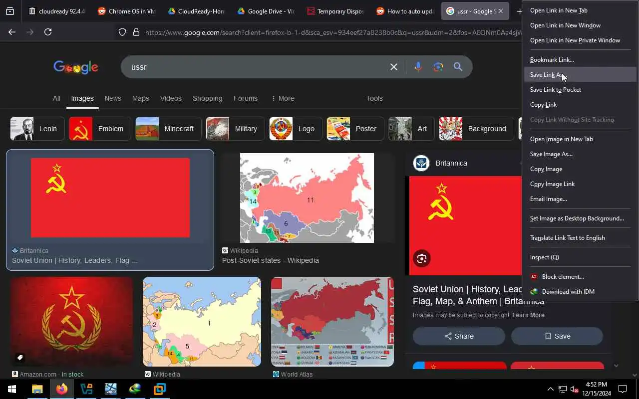Viewport: 639px width, 399px height.
Task: Select Set Image as Desktop Background
Action: coord(580,218)
